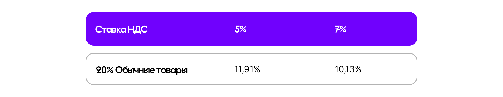Image resolution: width=503 pixels, height=97 pixels.
Task: Click the percent sign after 11,91
Action: point(257,69)
